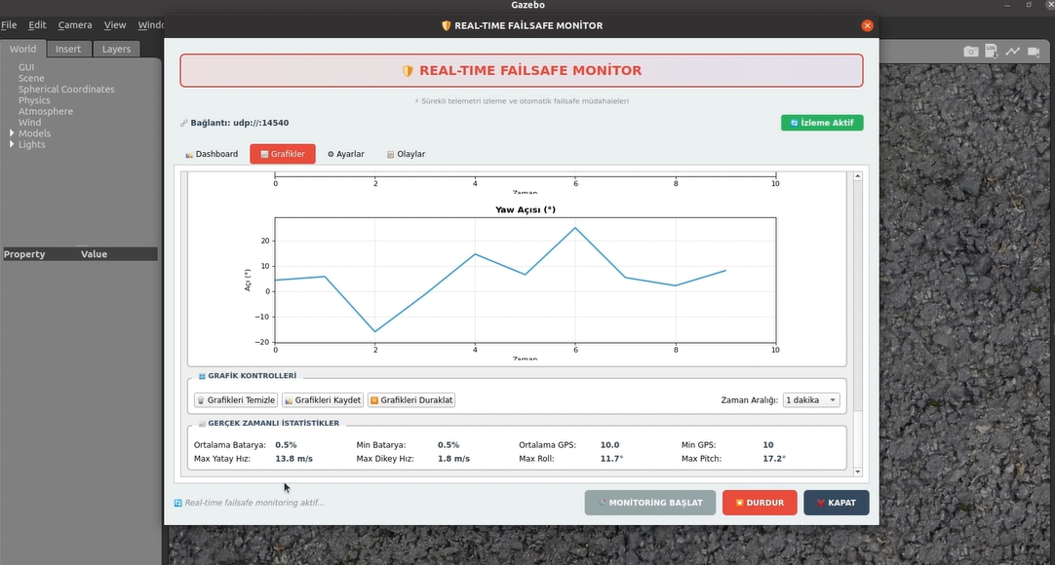1055x565 pixels.
Task: Close the Failsafe Monitor dialog with red X
Action: pos(867,26)
